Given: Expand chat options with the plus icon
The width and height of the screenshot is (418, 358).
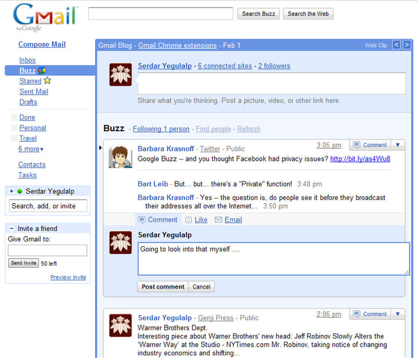Looking at the screenshot, I should point(11,191).
